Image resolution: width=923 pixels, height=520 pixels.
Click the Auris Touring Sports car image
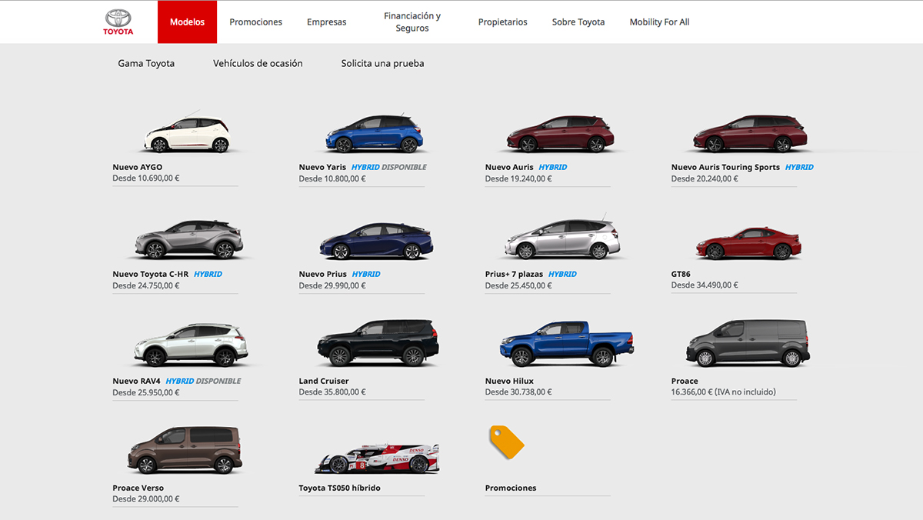[750, 134]
